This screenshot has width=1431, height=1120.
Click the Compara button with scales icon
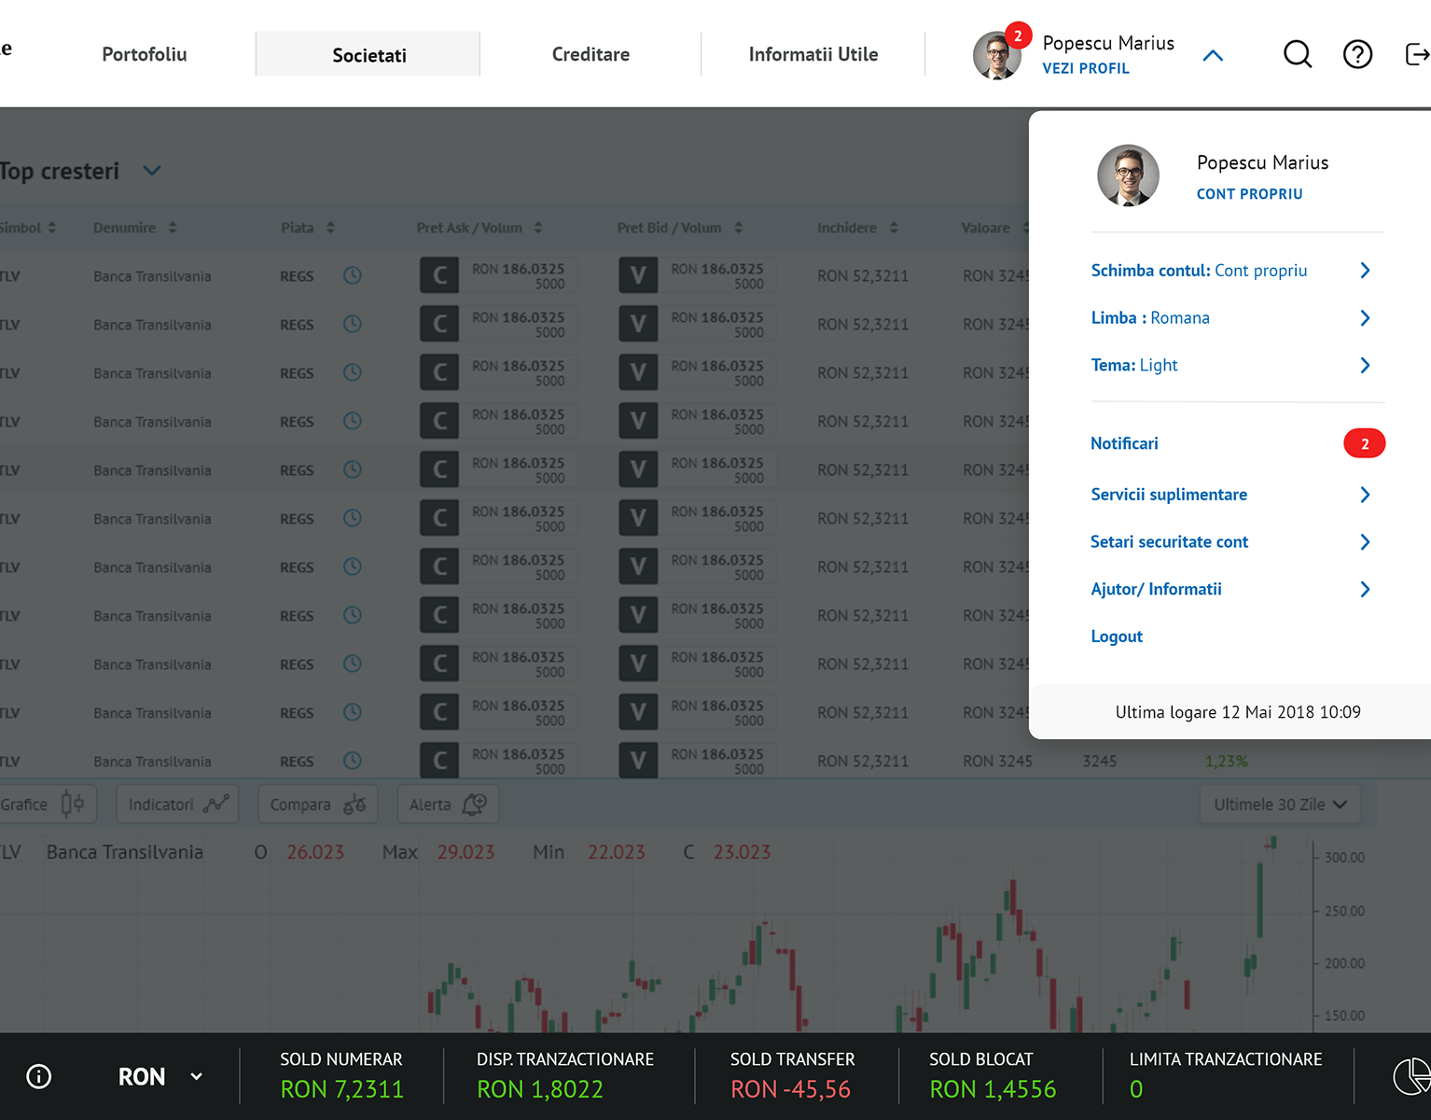(x=317, y=804)
